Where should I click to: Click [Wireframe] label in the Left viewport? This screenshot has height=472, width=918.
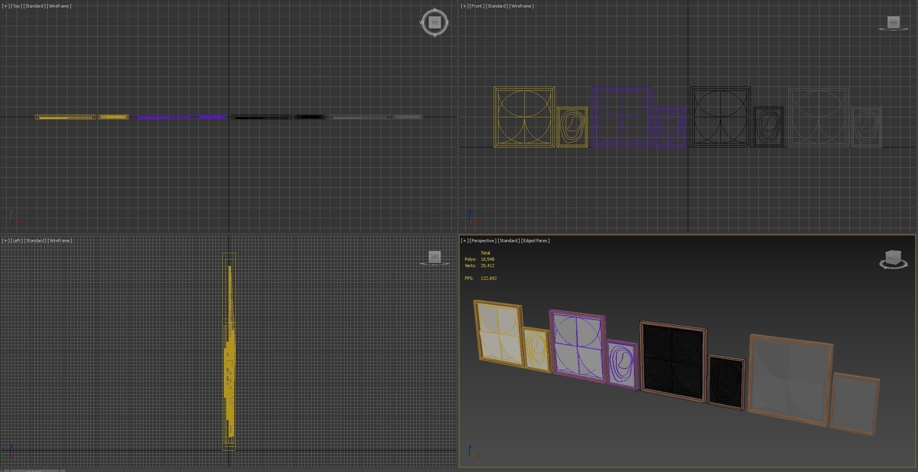pos(60,241)
